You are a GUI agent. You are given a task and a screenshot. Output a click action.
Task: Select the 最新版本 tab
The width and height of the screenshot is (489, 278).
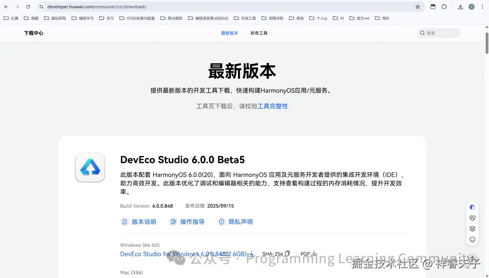[229, 33]
